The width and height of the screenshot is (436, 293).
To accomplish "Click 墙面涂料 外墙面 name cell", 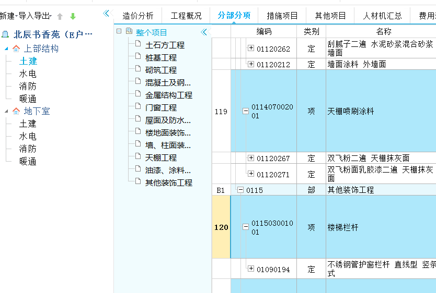I will [x=381, y=64].
